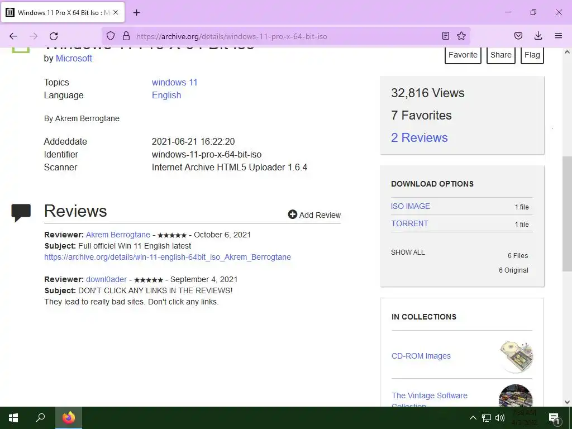Screen dimensions: 572x429
Task: Click the identifier windows-11-pro-x-64-bit-iso text
Action: pyautogui.click(x=207, y=154)
